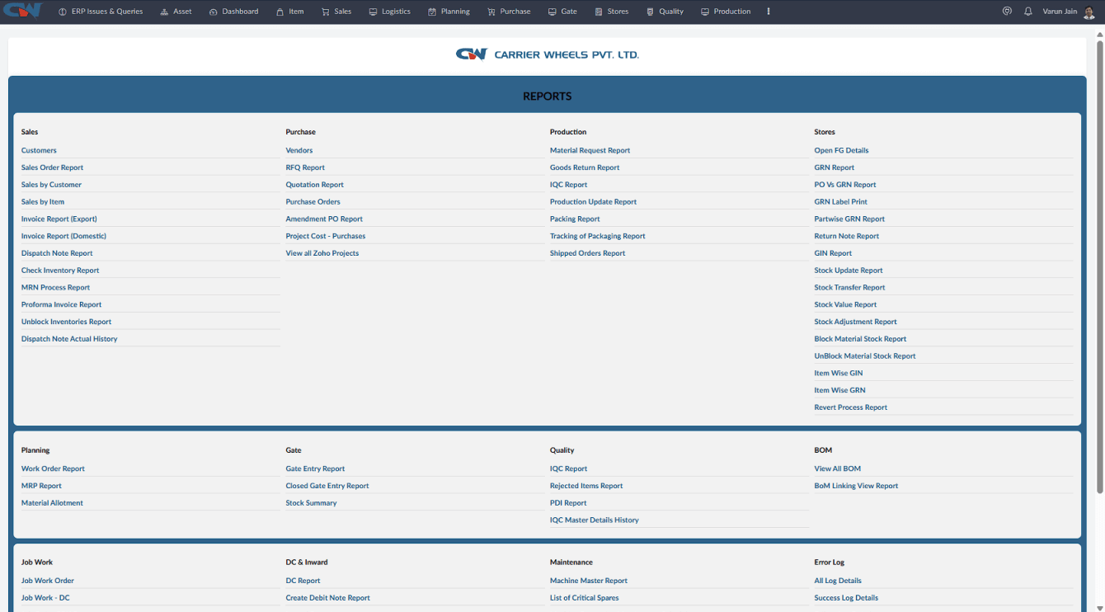Open GRN Label Print
The height and width of the screenshot is (612, 1105).
coord(841,202)
